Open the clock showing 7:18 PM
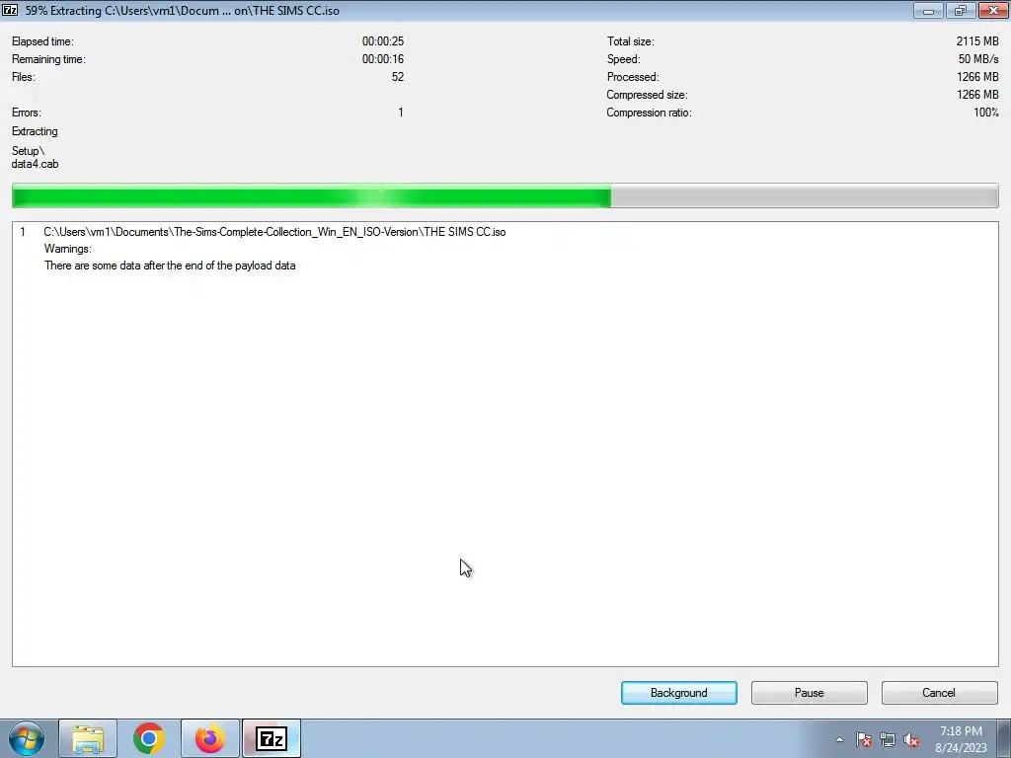The image size is (1011, 758). tap(961, 739)
